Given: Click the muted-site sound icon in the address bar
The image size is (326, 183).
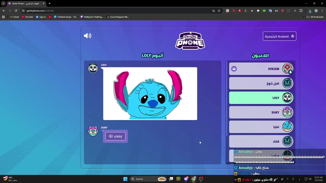Looking at the screenshot, I should (213, 11).
